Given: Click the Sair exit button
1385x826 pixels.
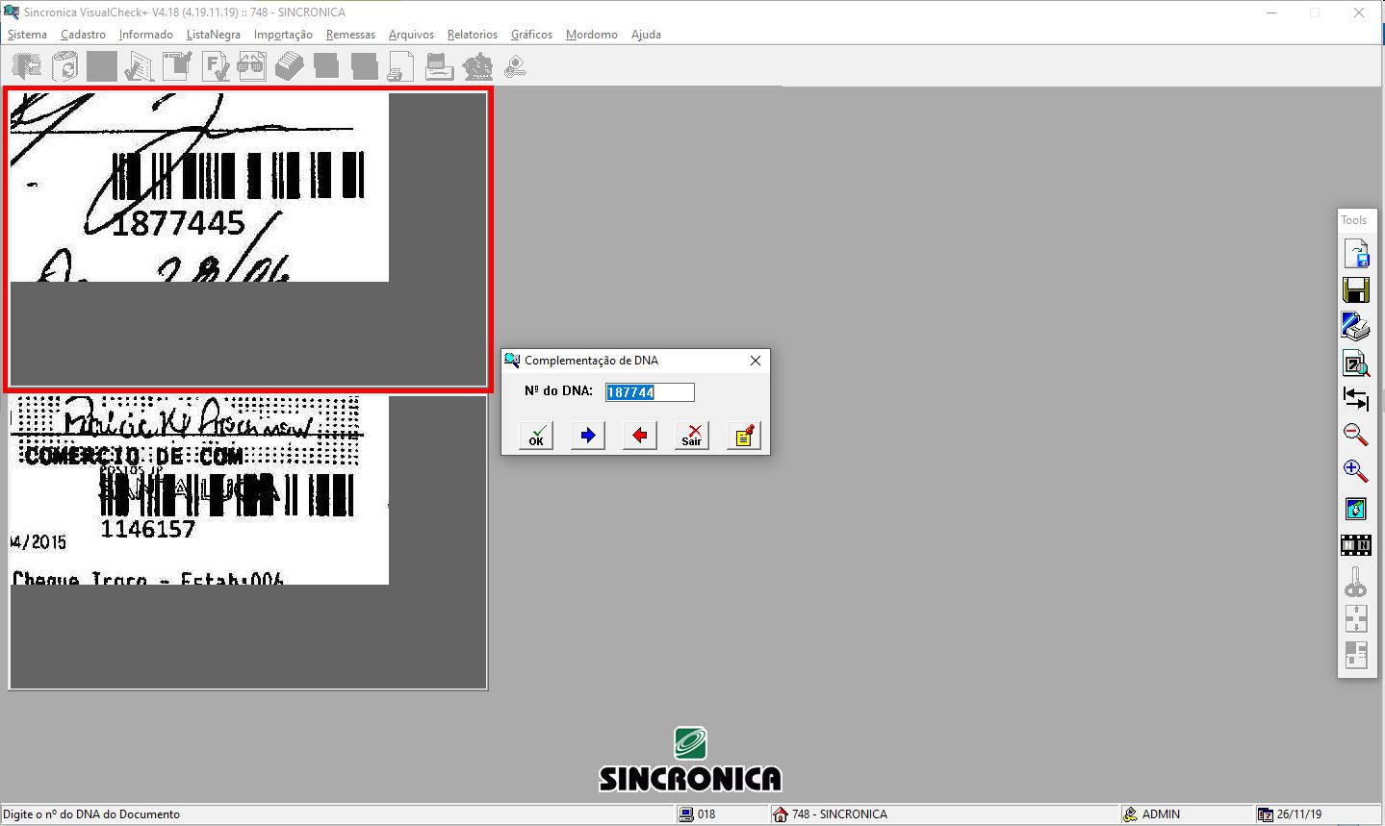Looking at the screenshot, I should (x=692, y=436).
